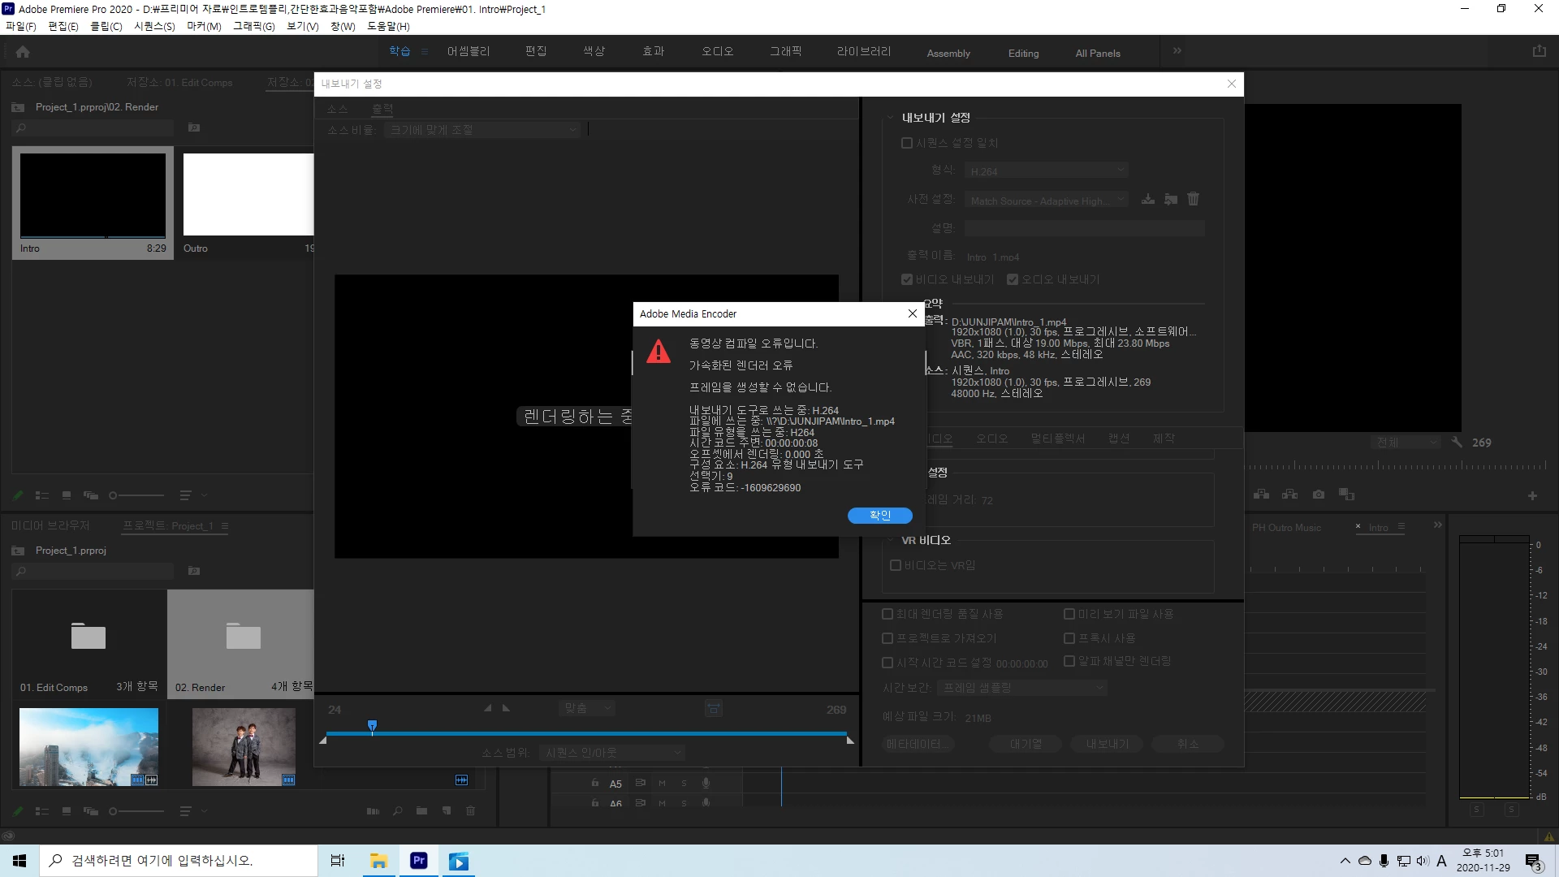The height and width of the screenshot is (877, 1559).
Task: Click the new bin folder icon in the project panel
Action: tap(421, 810)
